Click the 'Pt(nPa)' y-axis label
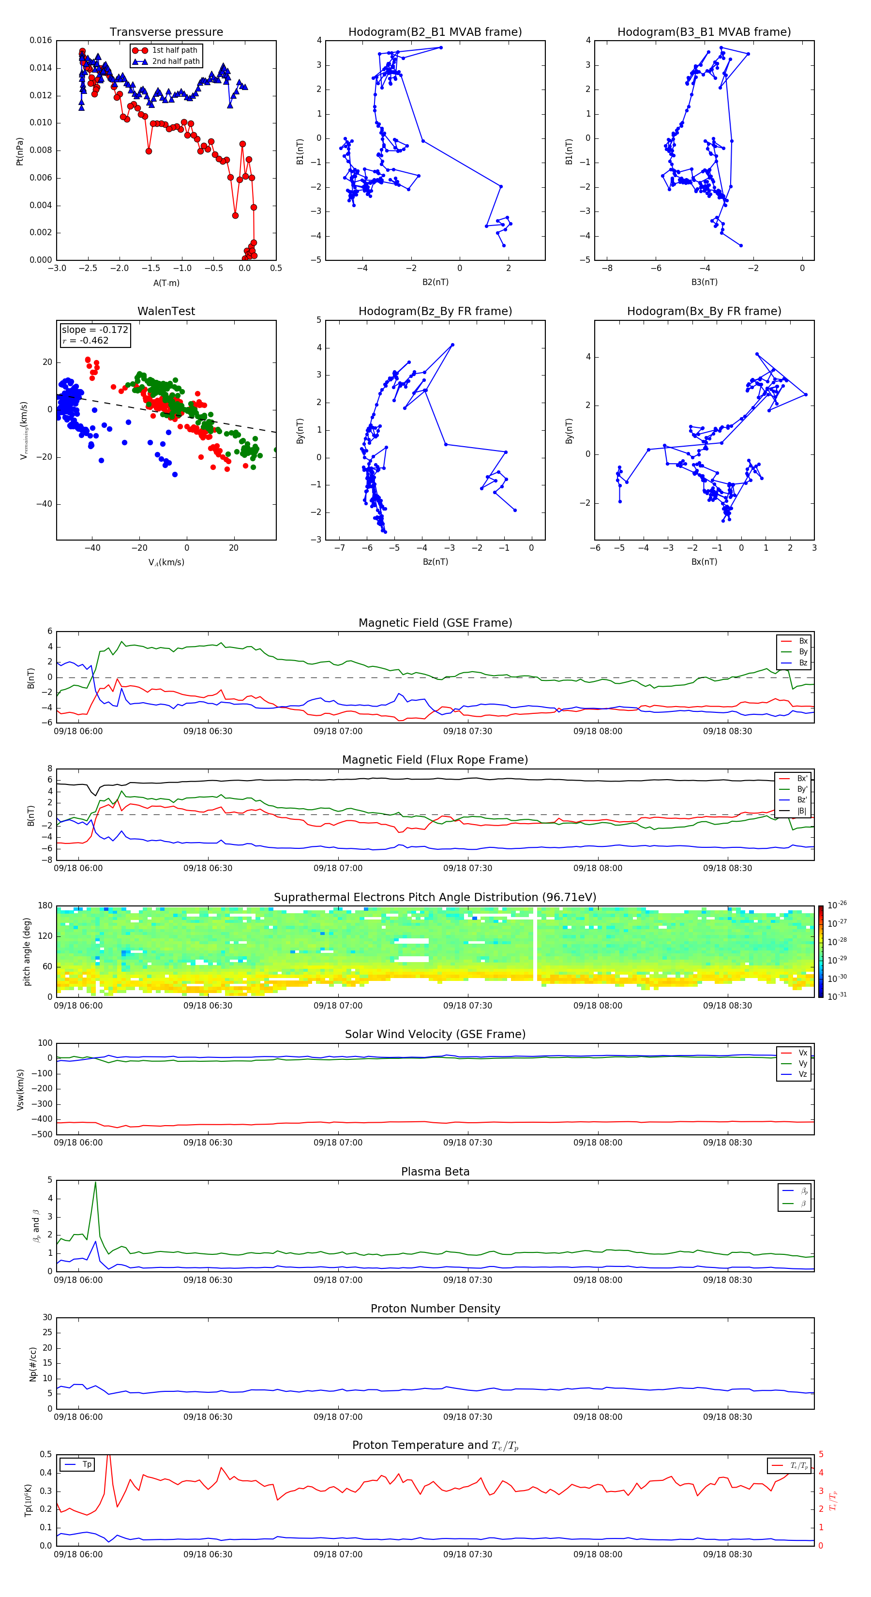Viewport: 871px width, 1597px height. (x=19, y=151)
